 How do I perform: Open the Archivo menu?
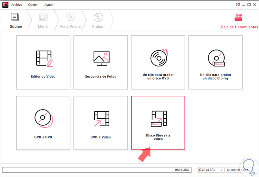(x=17, y=5)
